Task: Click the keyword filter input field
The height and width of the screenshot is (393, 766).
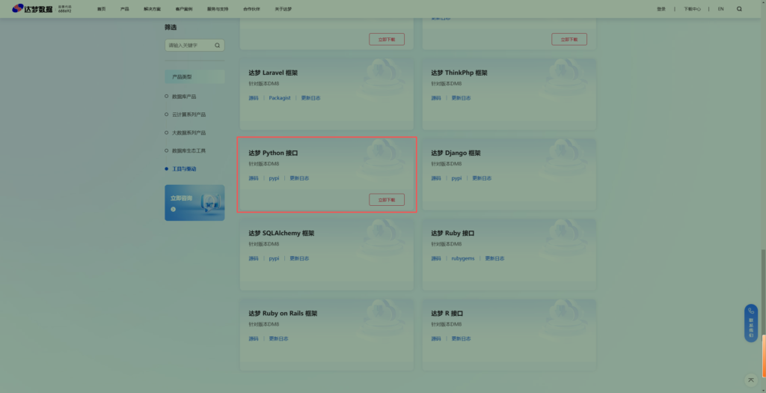Action: coord(190,46)
